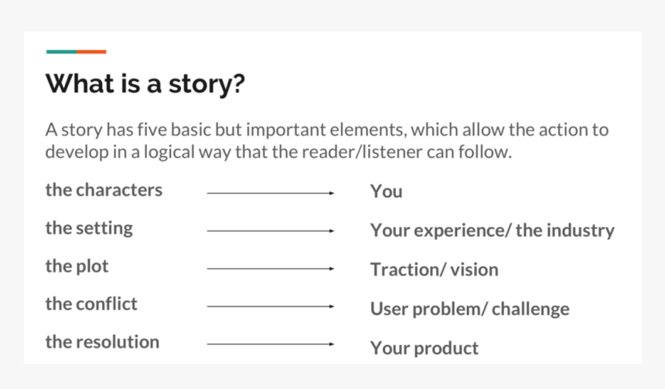Click the "What is a story?" heading
The height and width of the screenshot is (389, 665).
145,83
